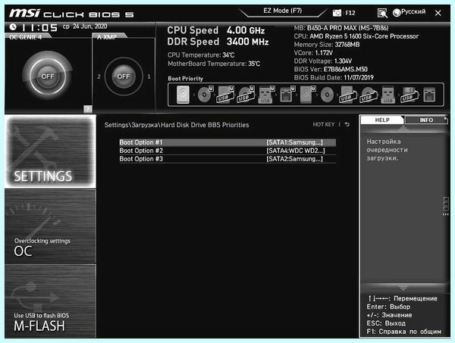The width and height of the screenshot is (455, 343).
Task: Click the Memory Size: 32768MB text
Action: pos(327,45)
